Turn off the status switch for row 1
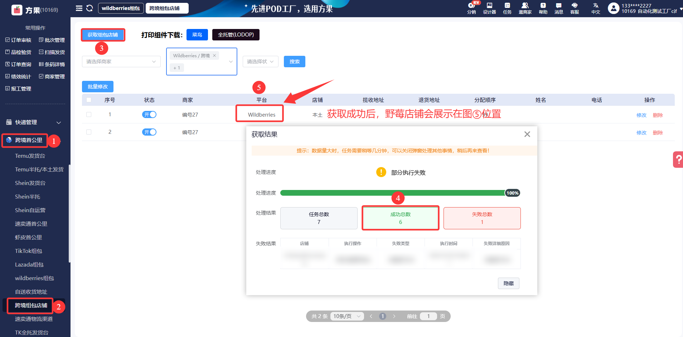The image size is (683, 337). (149, 114)
